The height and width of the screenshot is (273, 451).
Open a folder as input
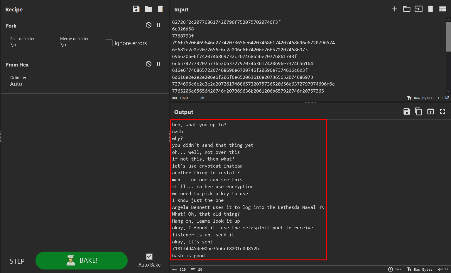coord(407,9)
